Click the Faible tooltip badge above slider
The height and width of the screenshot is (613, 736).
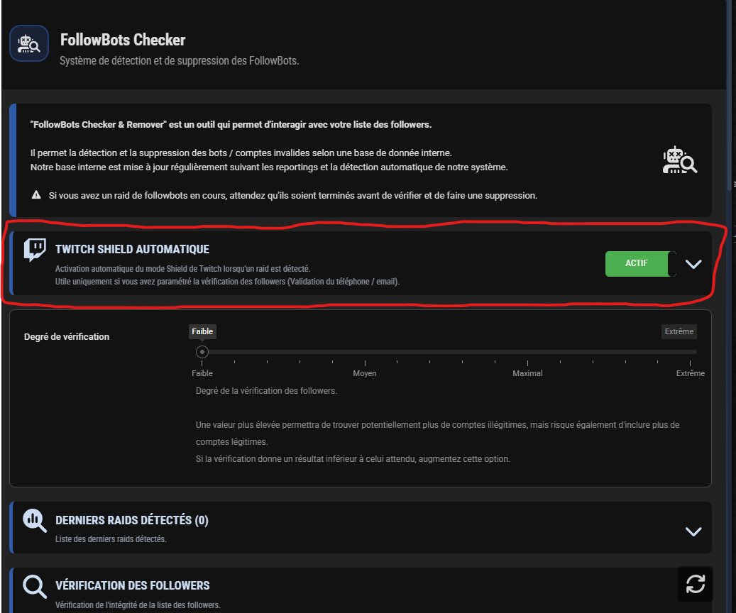[x=202, y=331]
